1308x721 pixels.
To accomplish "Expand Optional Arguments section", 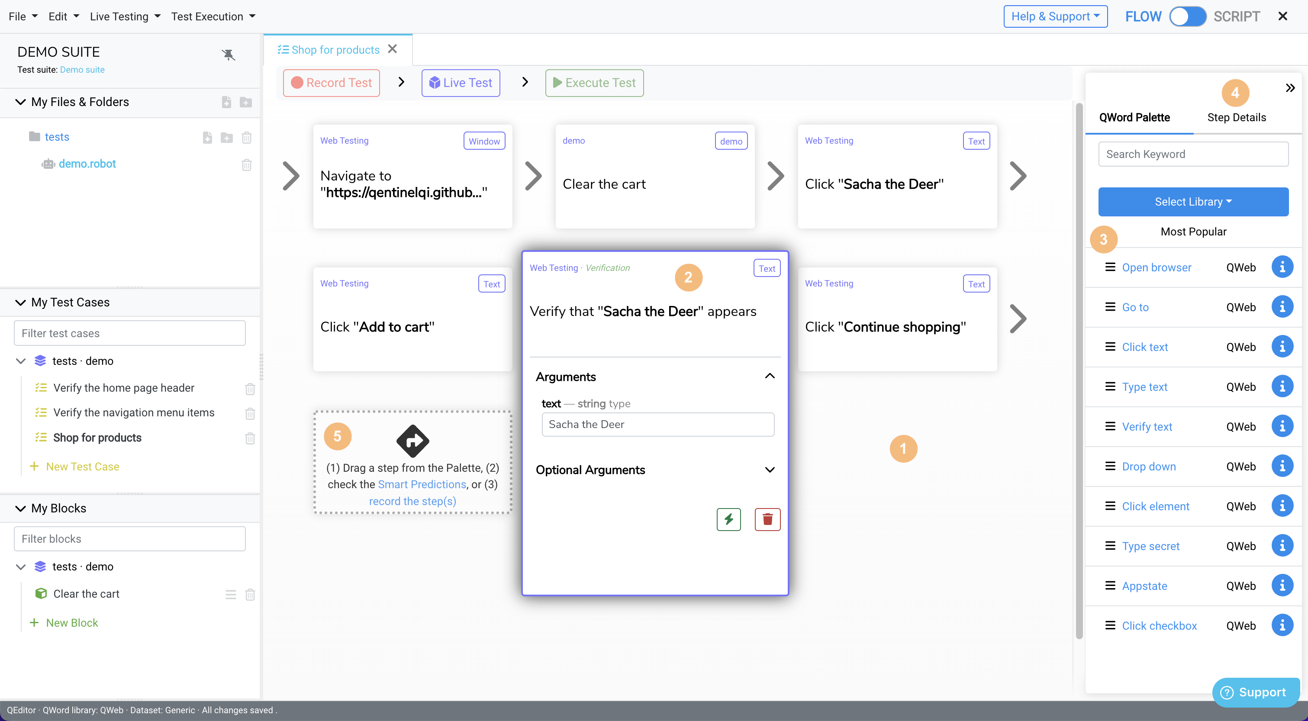I will (770, 470).
